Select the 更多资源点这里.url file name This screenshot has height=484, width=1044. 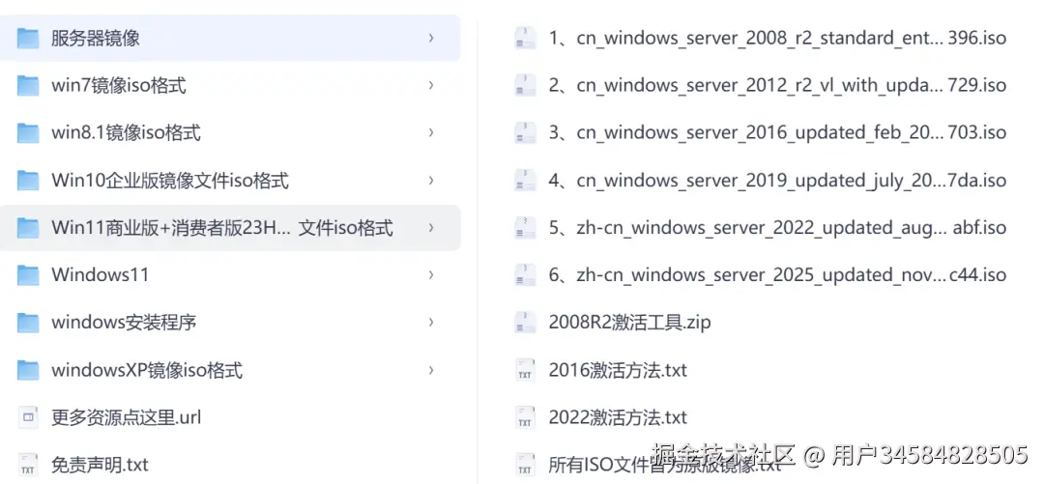126,417
